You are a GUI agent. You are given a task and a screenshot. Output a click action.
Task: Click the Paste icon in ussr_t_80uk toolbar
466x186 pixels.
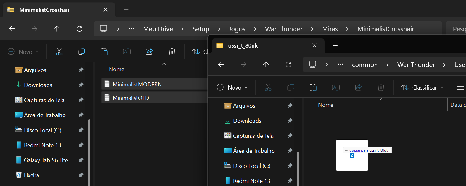click(x=313, y=87)
